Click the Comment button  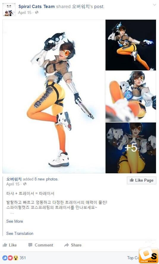pos(41,245)
